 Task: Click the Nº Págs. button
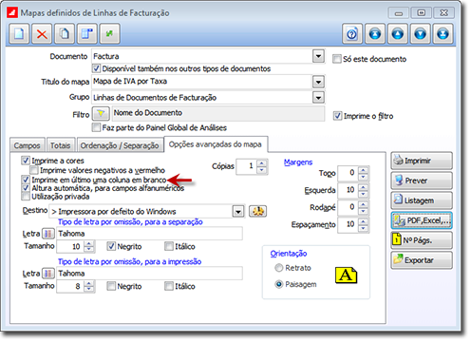pos(422,240)
